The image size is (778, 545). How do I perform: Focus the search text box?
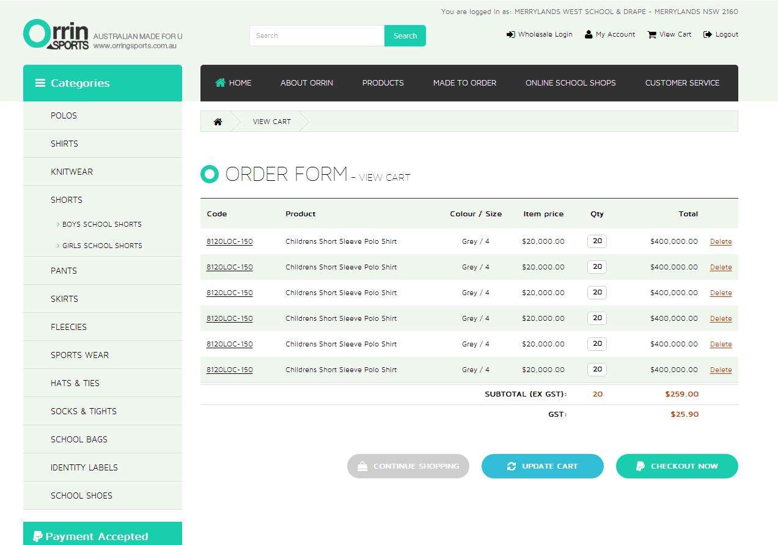pyautogui.click(x=317, y=35)
